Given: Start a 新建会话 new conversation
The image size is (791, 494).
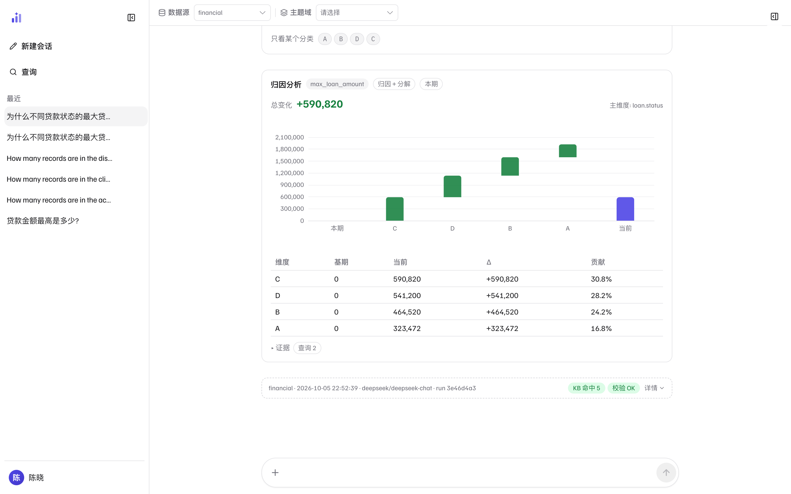Looking at the screenshot, I should coord(37,46).
